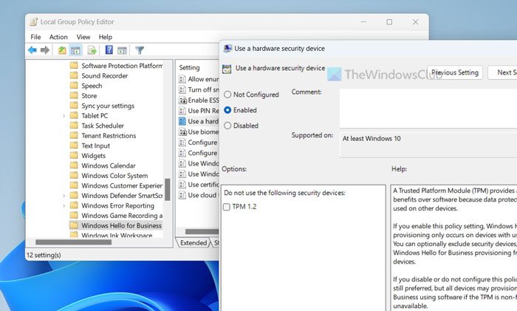Click the Filter funnel toolbar icon
Screen dimensions: 517x311
(x=140, y=50)
